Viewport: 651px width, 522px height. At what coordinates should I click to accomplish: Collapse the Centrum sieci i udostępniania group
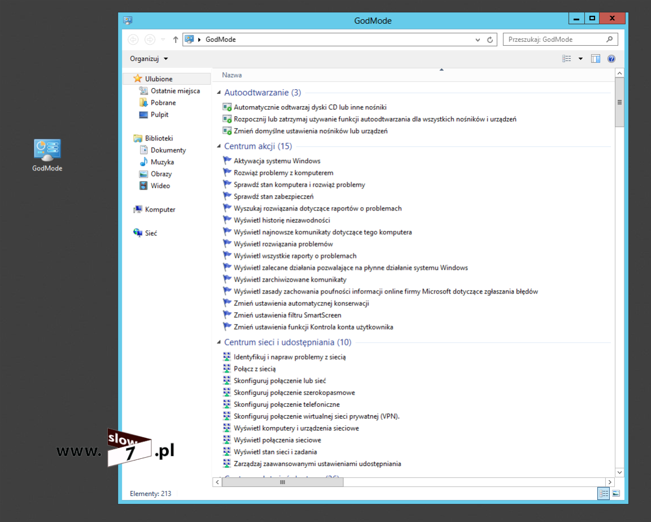[219, 343]
